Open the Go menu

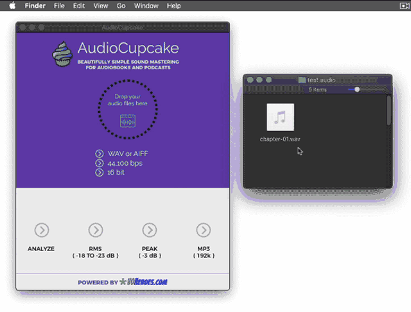(121, 6)
